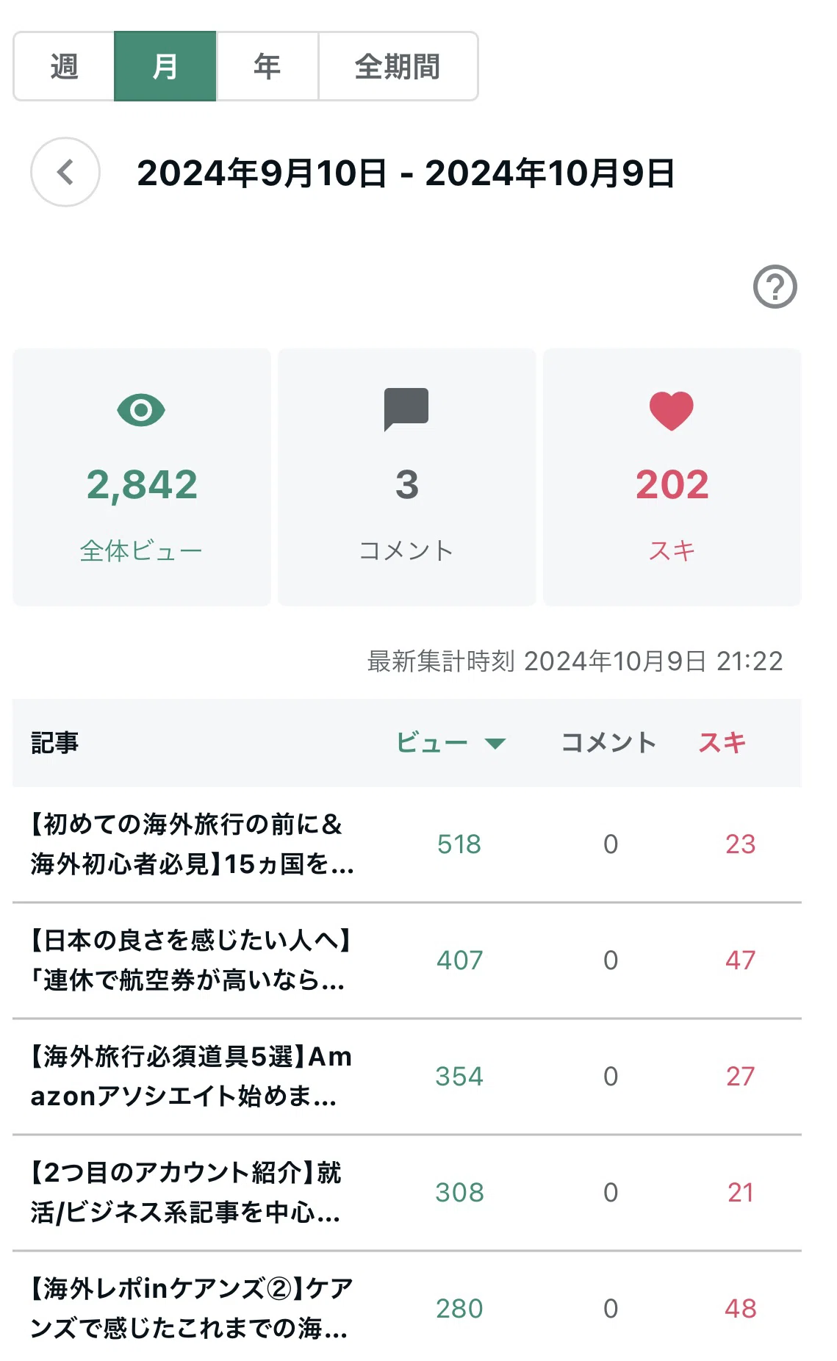The height and width of the screenshot is (1361, 837).
Task: Click the 202 スキ summary card
Action: click(x=672, y=477)
